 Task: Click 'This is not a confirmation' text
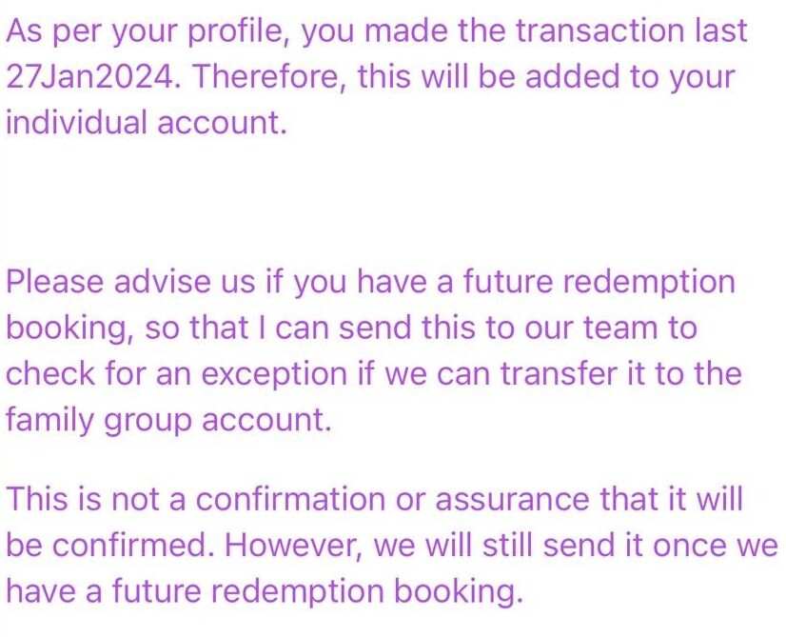click(196, 500)
